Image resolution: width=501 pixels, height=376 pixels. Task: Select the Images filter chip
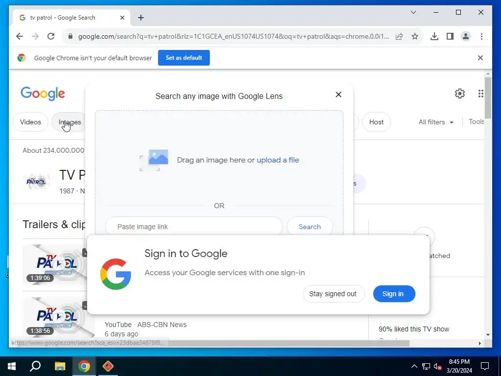point(69,122)
